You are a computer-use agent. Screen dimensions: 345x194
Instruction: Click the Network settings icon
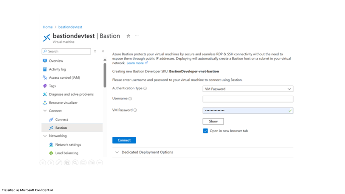[51, 145]
